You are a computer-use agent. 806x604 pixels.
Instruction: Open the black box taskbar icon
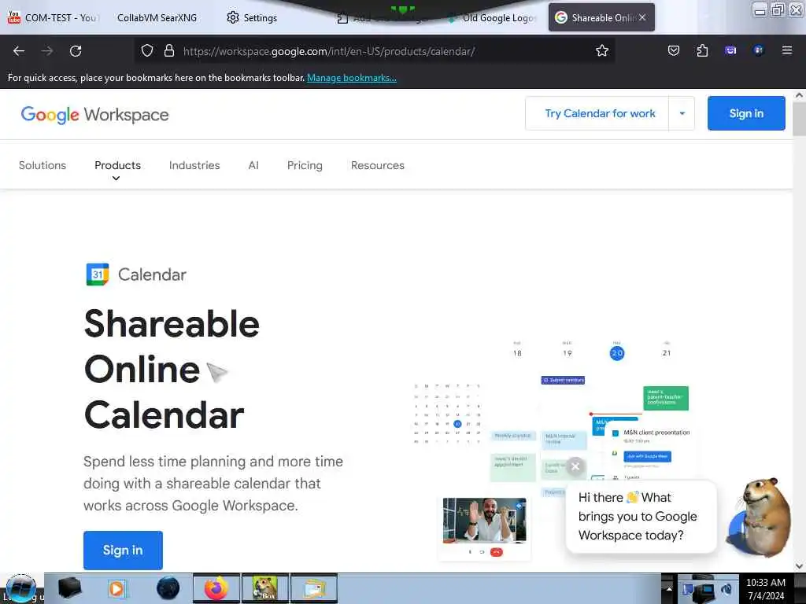tap(69, 588)
